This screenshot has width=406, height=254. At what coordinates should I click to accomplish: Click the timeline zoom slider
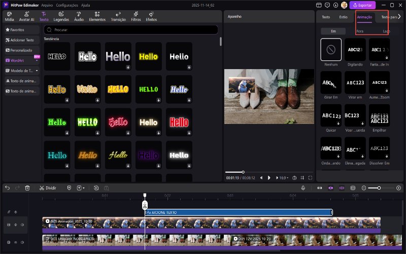378,188
